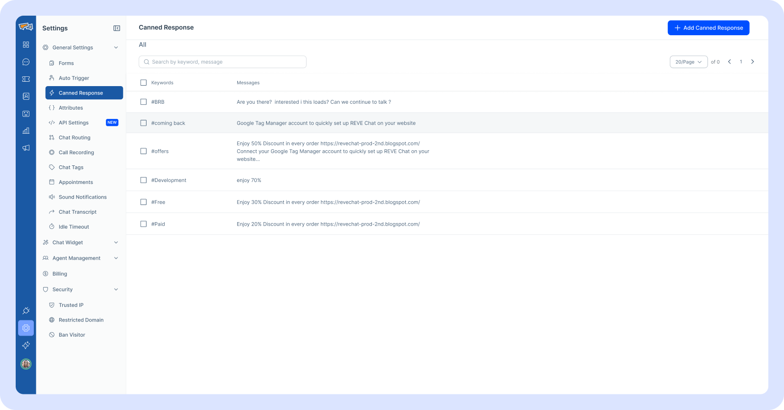Go to next page arrow

(753, 62)
